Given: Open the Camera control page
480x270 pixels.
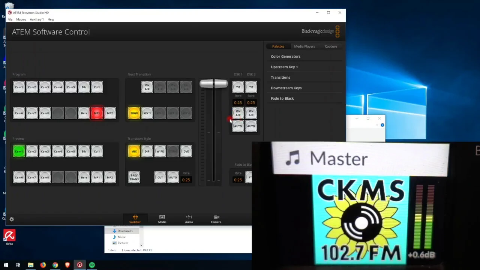Looking at the screenshot, I should point(216,219).
